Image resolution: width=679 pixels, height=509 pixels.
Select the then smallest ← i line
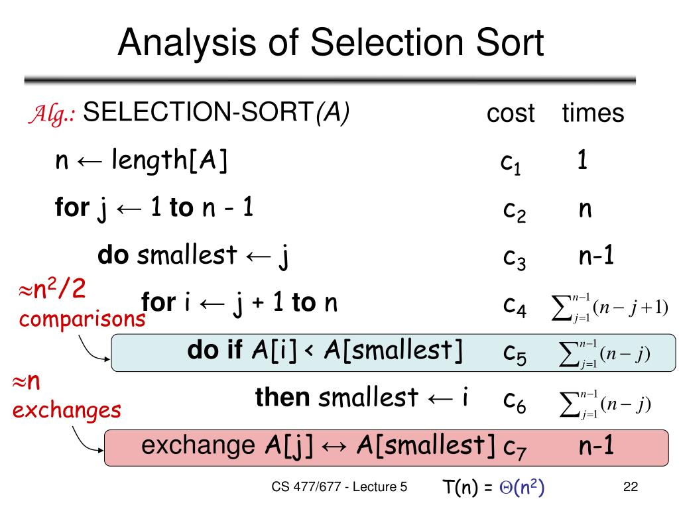(362, 398)
